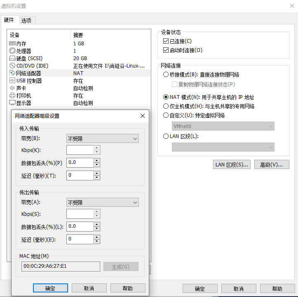Viewport: 298px width, 297px height.
Task: Click the outgoing Kbps(S) input field
Action: click(x=80, y=214)
